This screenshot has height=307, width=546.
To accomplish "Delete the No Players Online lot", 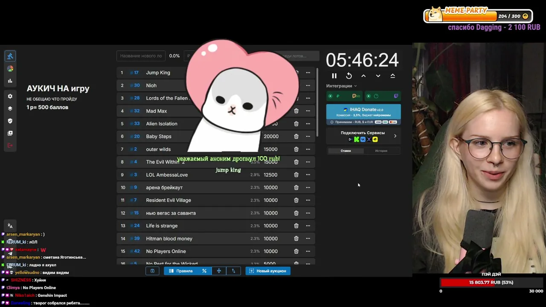I will tap(296, 252).
